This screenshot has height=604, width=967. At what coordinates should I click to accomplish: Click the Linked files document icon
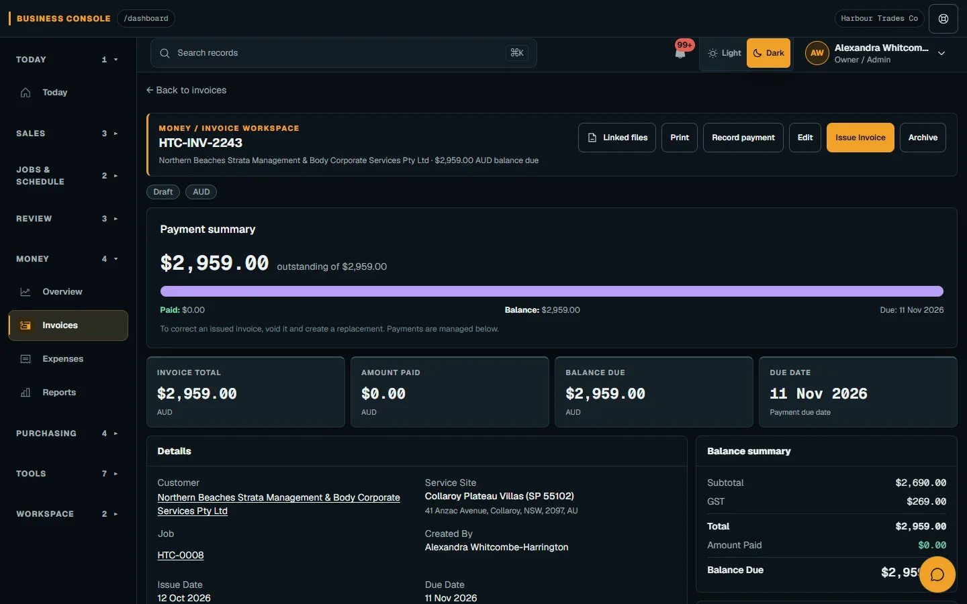pyautogui.click(x=592, y=138)
